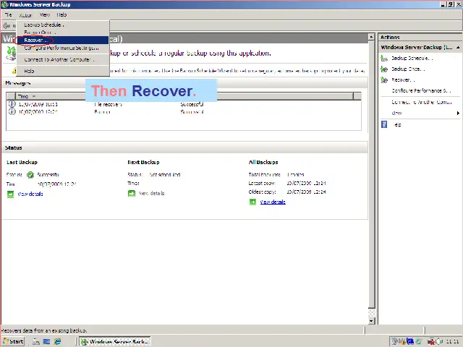Click Backup Once icon in Actions pane
The image size is (463, 347).
[x=384, y=69]
